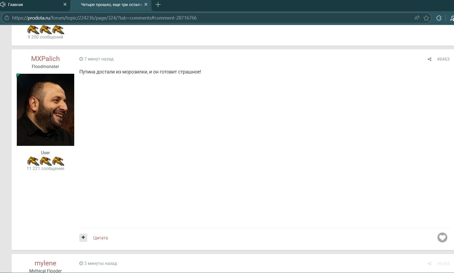Image resolution: width=454 pixels, height=273 pixels.
Task: Focus the prodota.ru address bar
Action: (x=190, y=18)
